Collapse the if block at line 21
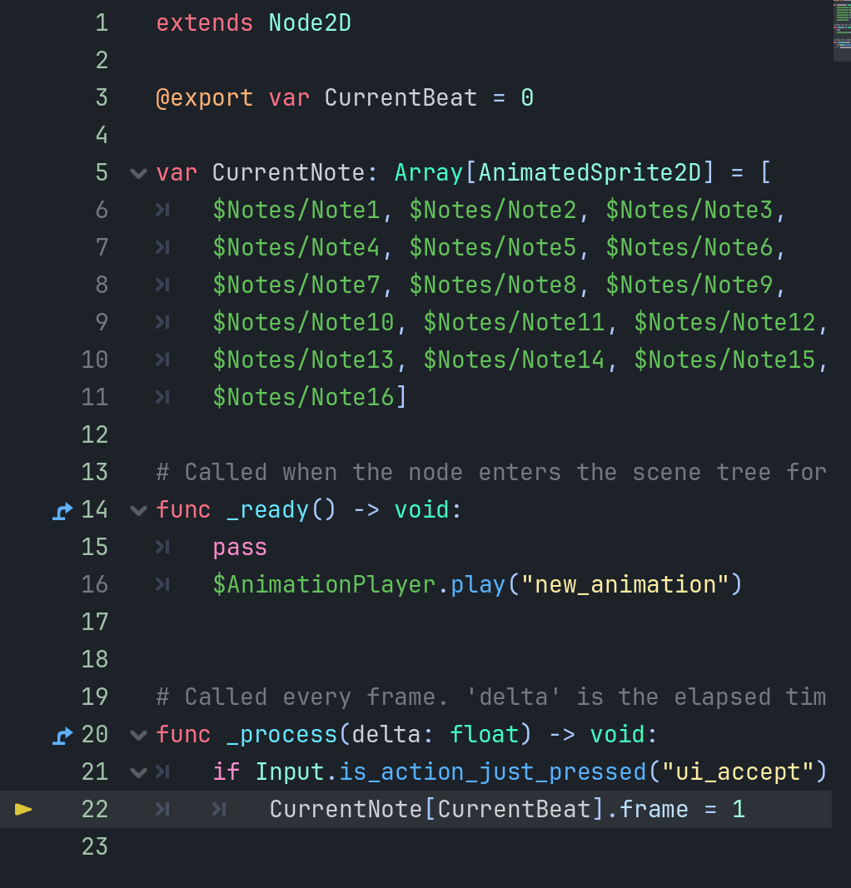 pyautogui.click(x=138, y=772)
